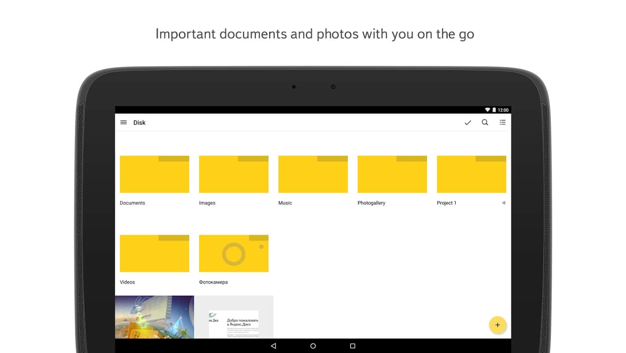Open the Music folder
The width and height of the screenshot is (626, 353).
point(313,175)
